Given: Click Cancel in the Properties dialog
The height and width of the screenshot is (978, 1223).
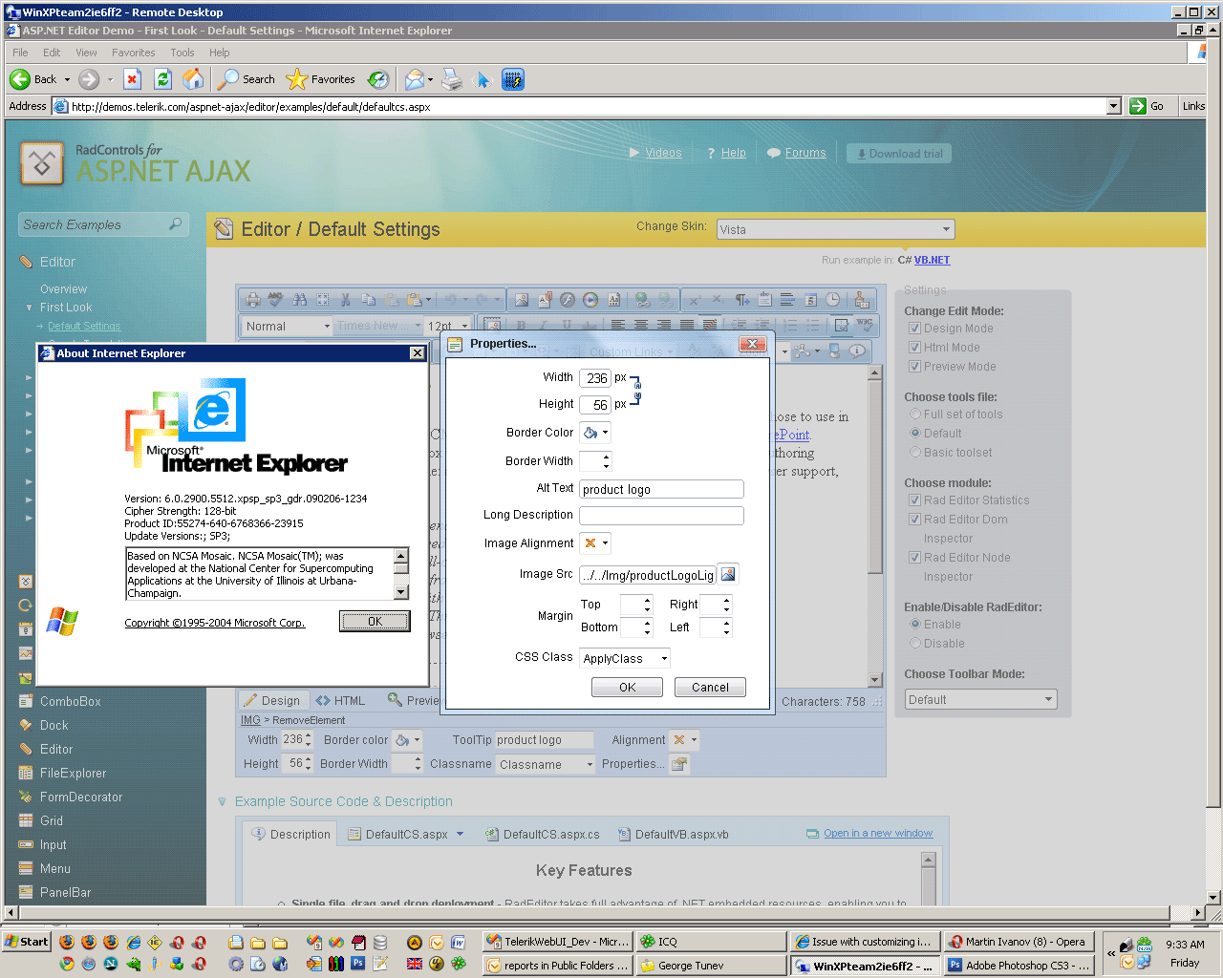Looking at the screenshot, I should click(x=710, y=688).
